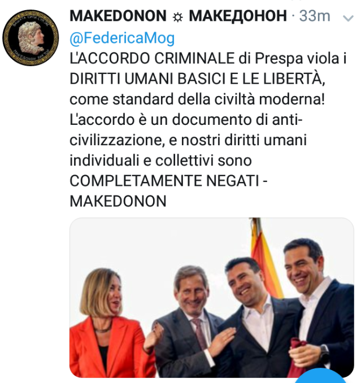Click the Cyrillic МАКЕДОНОН name text
The image size is (357, 383).
pos(238,16)
